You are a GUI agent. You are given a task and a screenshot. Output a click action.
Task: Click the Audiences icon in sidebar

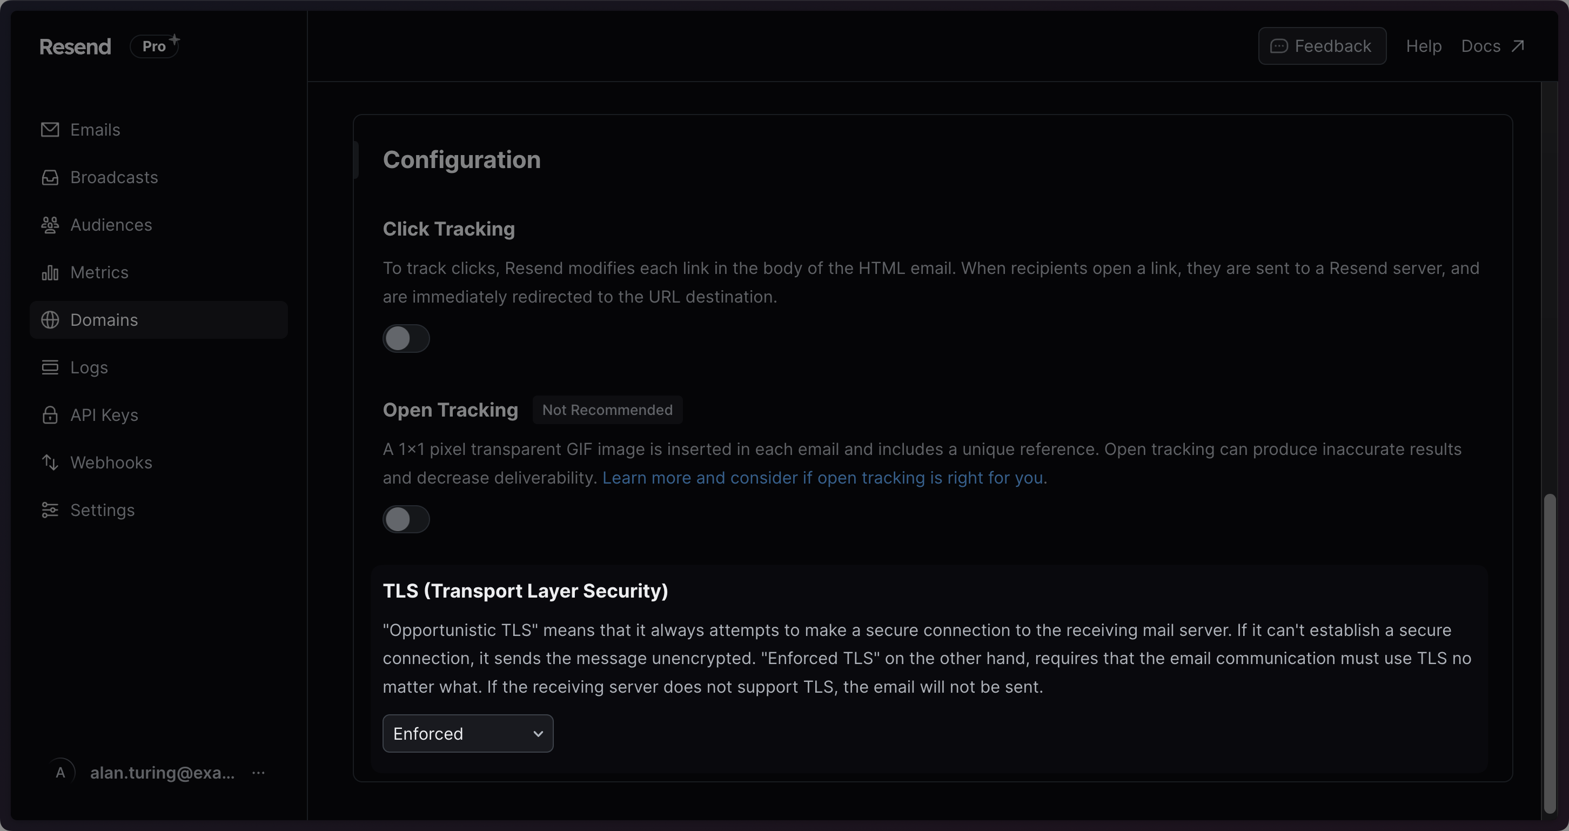(50, 225)
